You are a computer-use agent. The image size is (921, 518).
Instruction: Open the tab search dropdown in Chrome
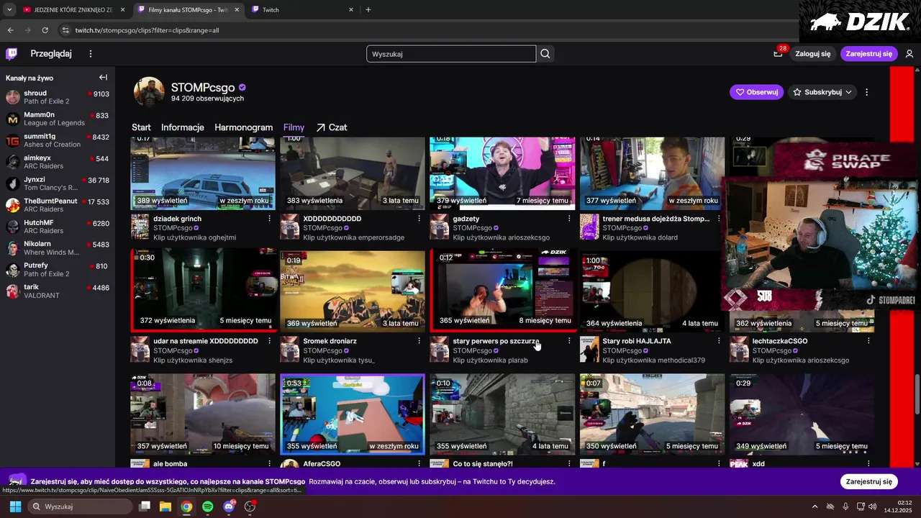point(9,10)
